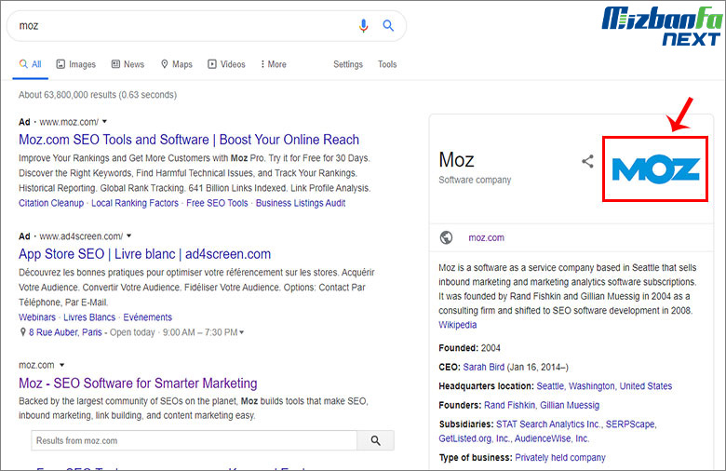Visit moz.com from knowledge panel
This screenshot has width=726, height=471.
486,237
